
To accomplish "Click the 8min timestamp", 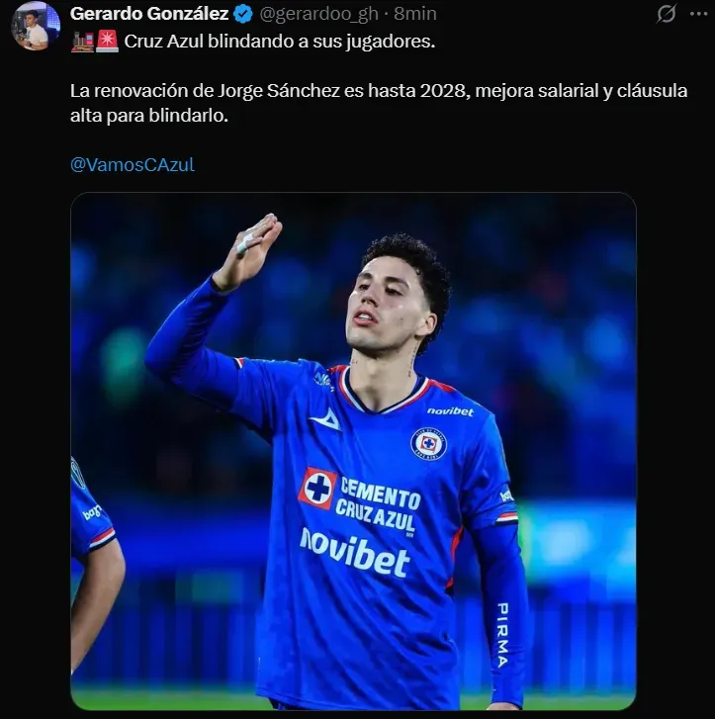I will [x=415, y=14].
